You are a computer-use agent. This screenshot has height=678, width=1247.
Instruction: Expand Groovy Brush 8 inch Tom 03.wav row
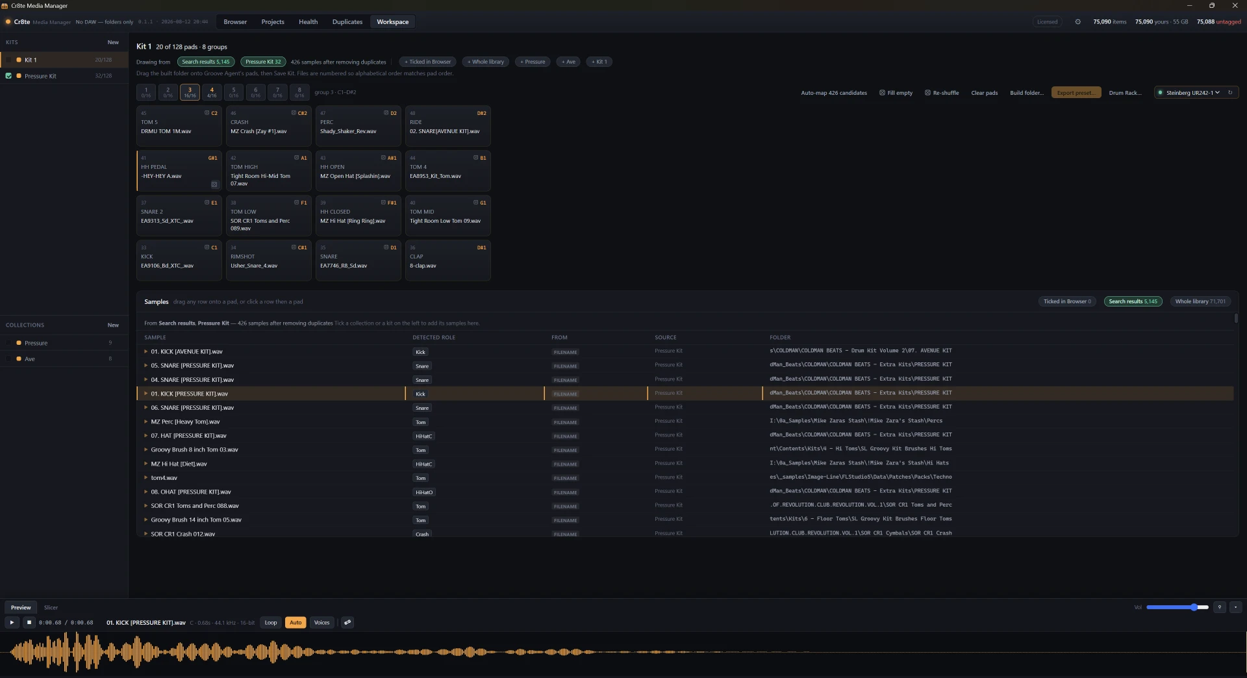click(x=145, y=449)
